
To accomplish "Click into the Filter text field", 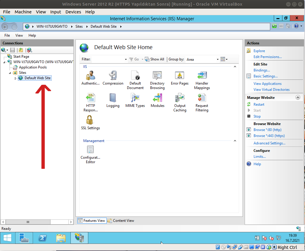I will point(108,59).
